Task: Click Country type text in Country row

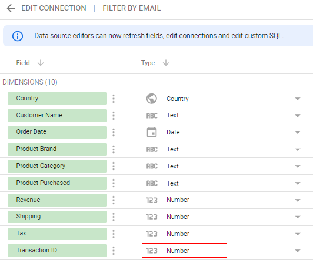Action: click(x=178, y=99)
